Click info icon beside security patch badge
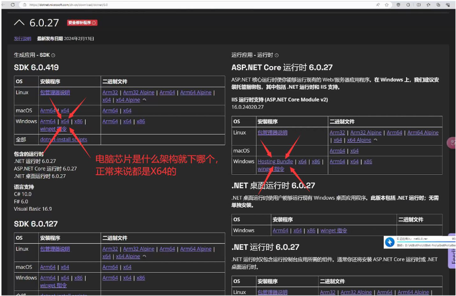Image resolution: width=456 pixels, height=296 pixels. click(x=94, y=23)
